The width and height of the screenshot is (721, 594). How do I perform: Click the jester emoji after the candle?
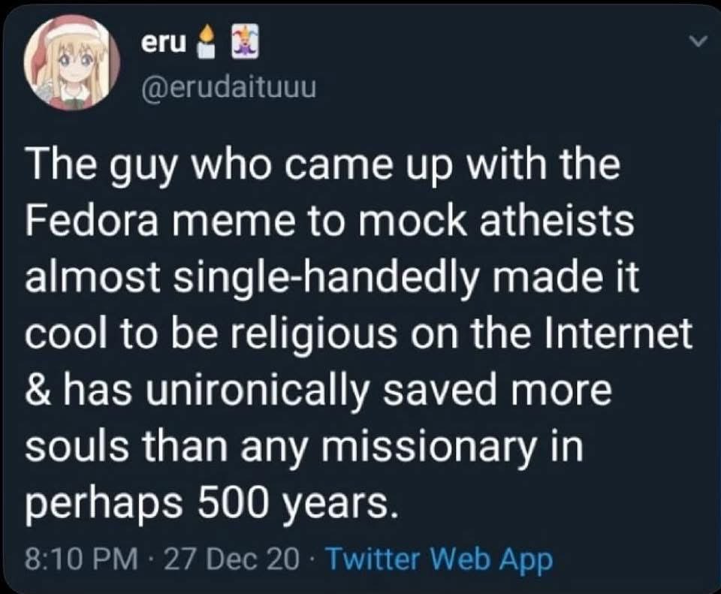[x=240, y=44]
